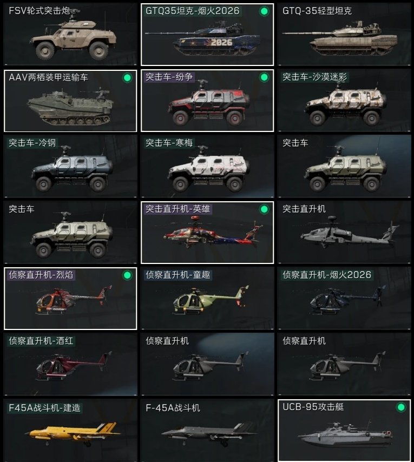Choose the 突击车-寒梅 white vehicle skin
This screenshot has width=414, height=462.
point(207,167)
